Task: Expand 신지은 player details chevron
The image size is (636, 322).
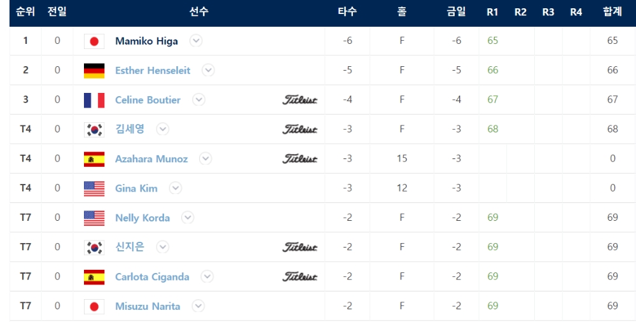Action: coord(162,247)
